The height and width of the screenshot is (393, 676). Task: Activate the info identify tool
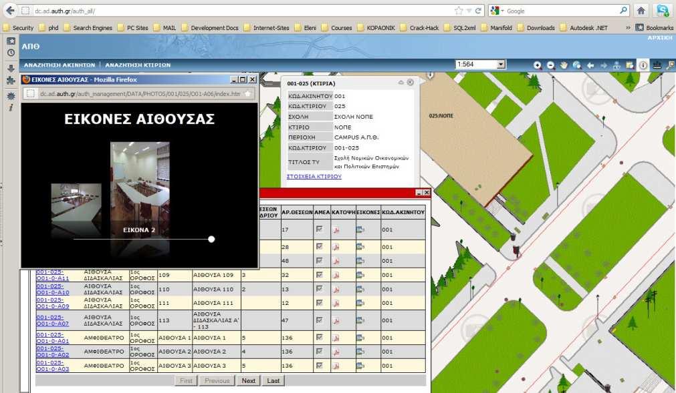click(x=643, y=65)
